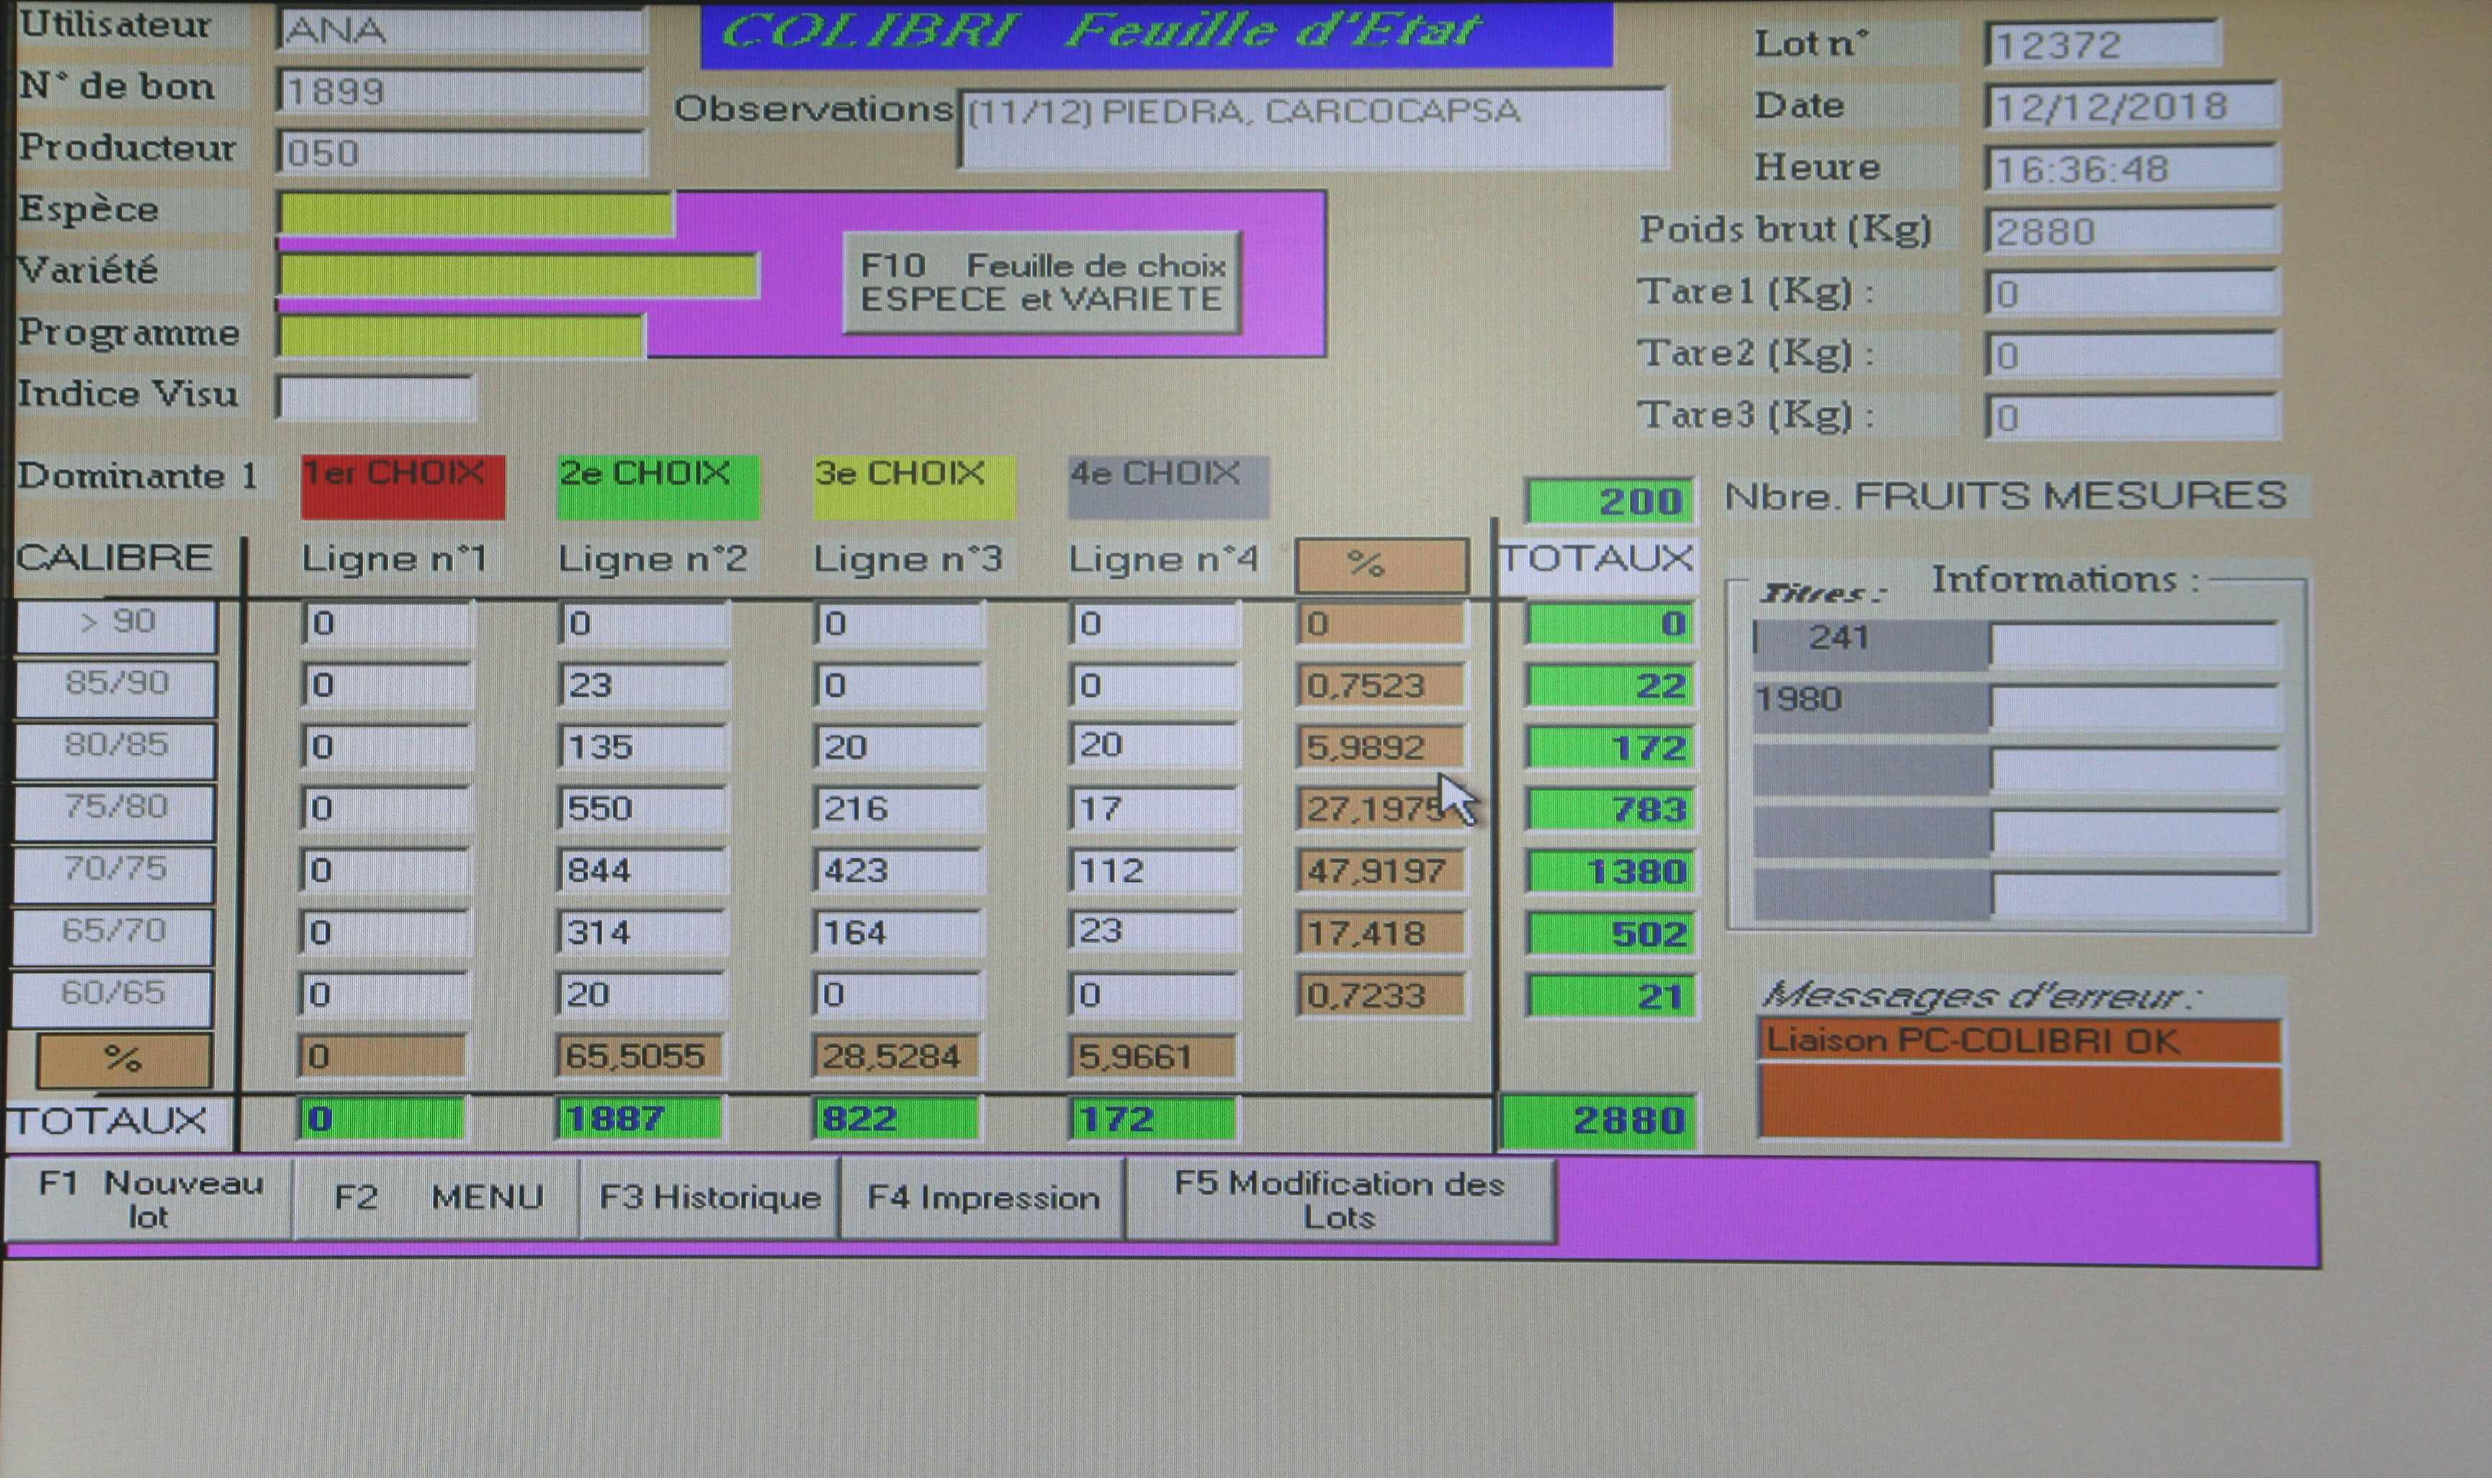Click percentage cell 5,9892
Viewport: 2492px width, 1478px height.
(1381, 747)
